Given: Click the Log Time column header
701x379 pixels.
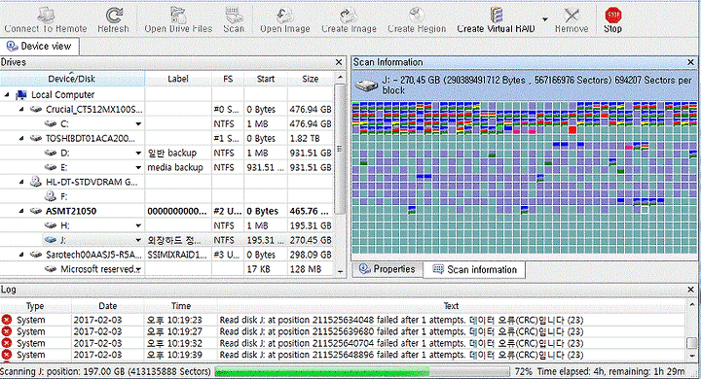Looking at the screenshot, I should click(x=181, y=306).
